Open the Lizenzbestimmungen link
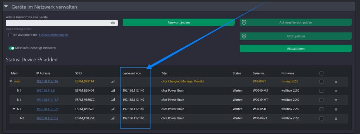The image size is (360, 134). [x=53, y=35]
